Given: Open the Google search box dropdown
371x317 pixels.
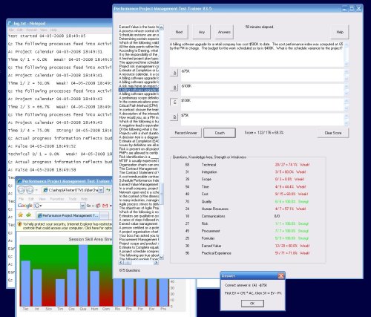Looking at the screenshot, I should pos(82,206).
